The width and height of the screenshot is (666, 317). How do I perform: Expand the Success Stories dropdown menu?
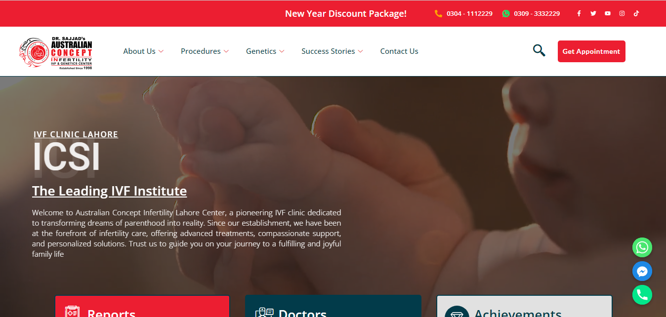[333, 51]
